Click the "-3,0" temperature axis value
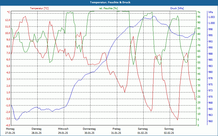The width and height of the screenshot is (218, 136). click(8, 119)
